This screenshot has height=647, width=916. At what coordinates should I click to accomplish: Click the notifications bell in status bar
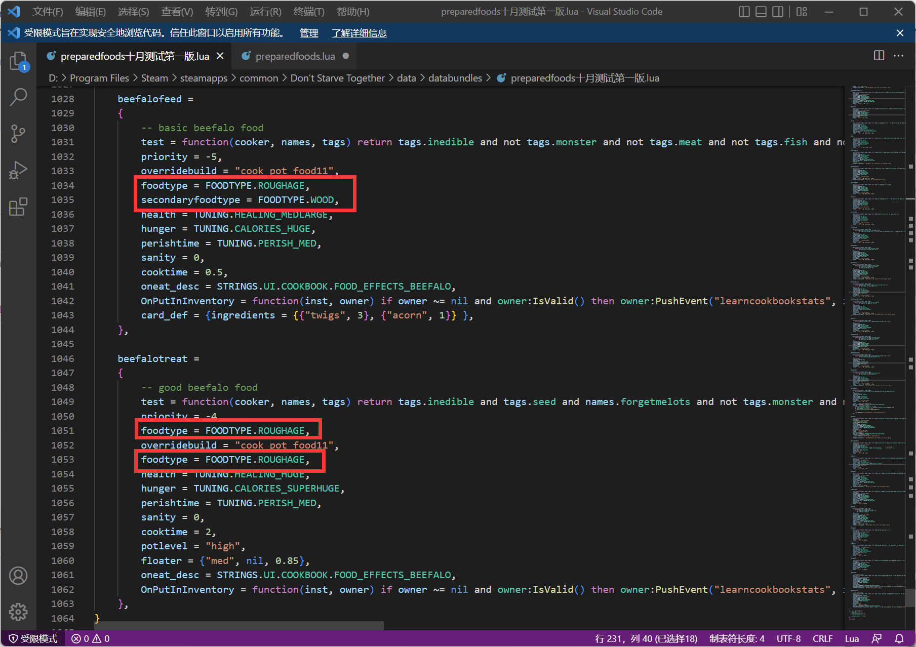click(x=899, y=638)
